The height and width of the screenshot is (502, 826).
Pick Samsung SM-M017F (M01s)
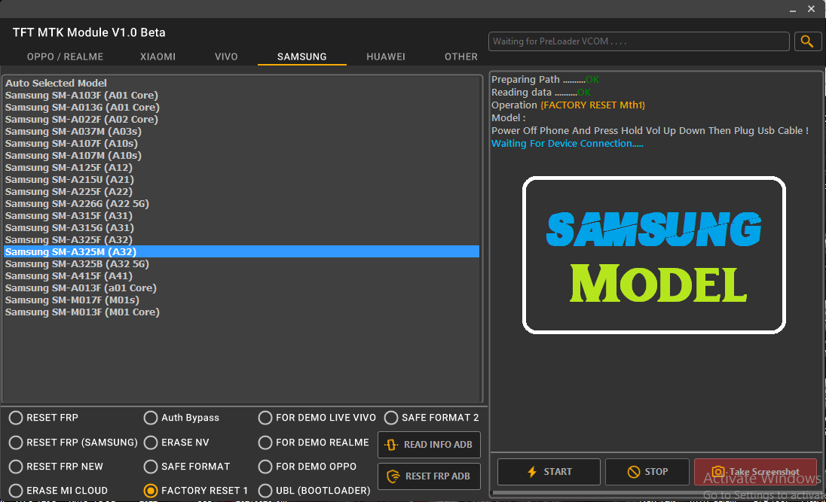pos(241,300)
